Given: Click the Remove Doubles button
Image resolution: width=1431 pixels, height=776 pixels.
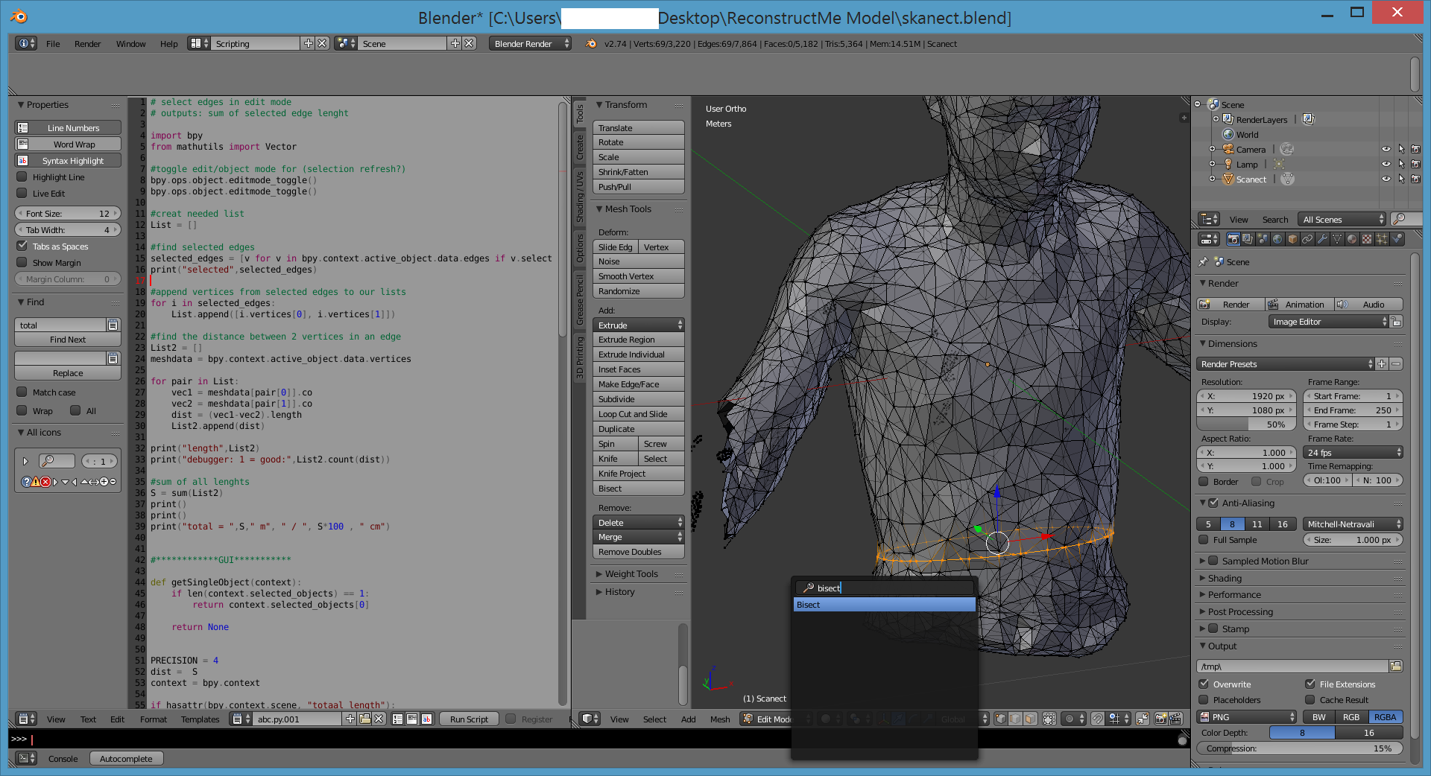Looking at the screenshot, I should coord(639,551).
